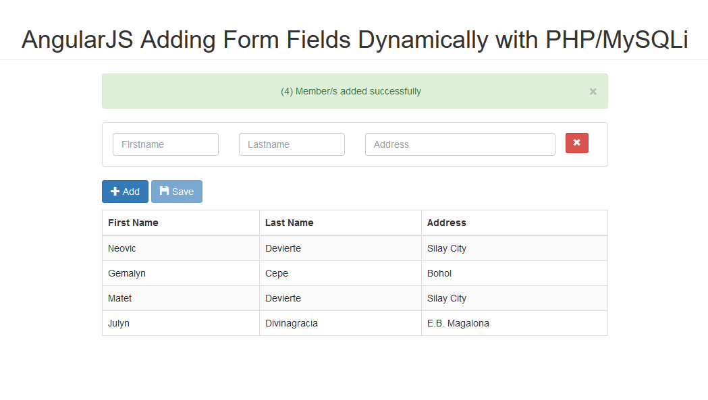This screenshot has width=708, height=400.
Task: Remove the form row with the red × button
Action: coord(576,143)
